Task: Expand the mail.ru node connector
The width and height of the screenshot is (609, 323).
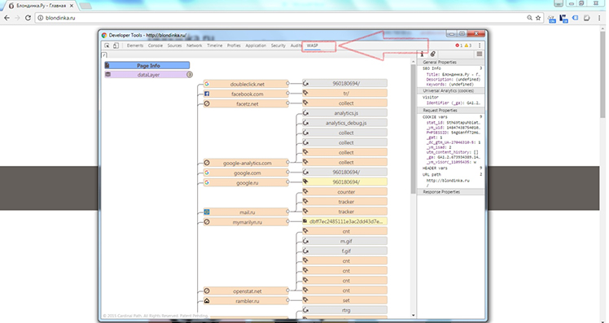Action: click(x=287, y=212)
